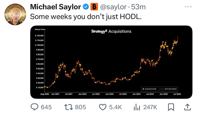Click the 247K views count

click(x=150, y=107)
